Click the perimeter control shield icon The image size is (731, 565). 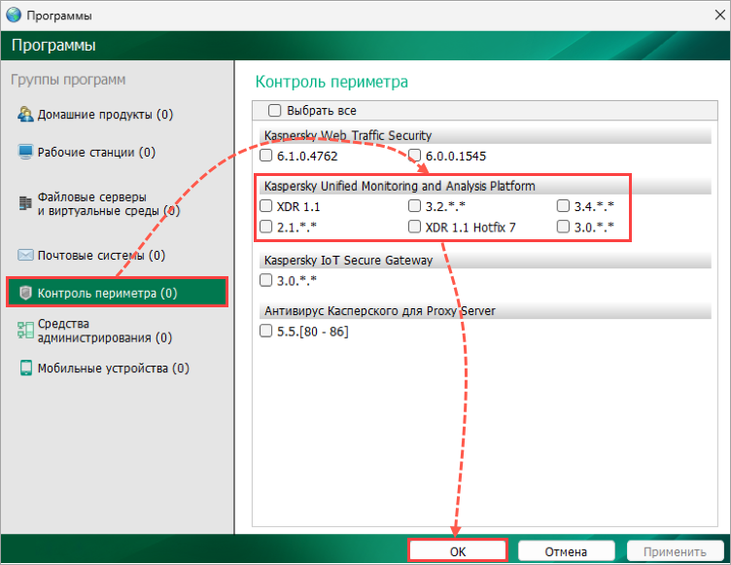pos(25,293)
